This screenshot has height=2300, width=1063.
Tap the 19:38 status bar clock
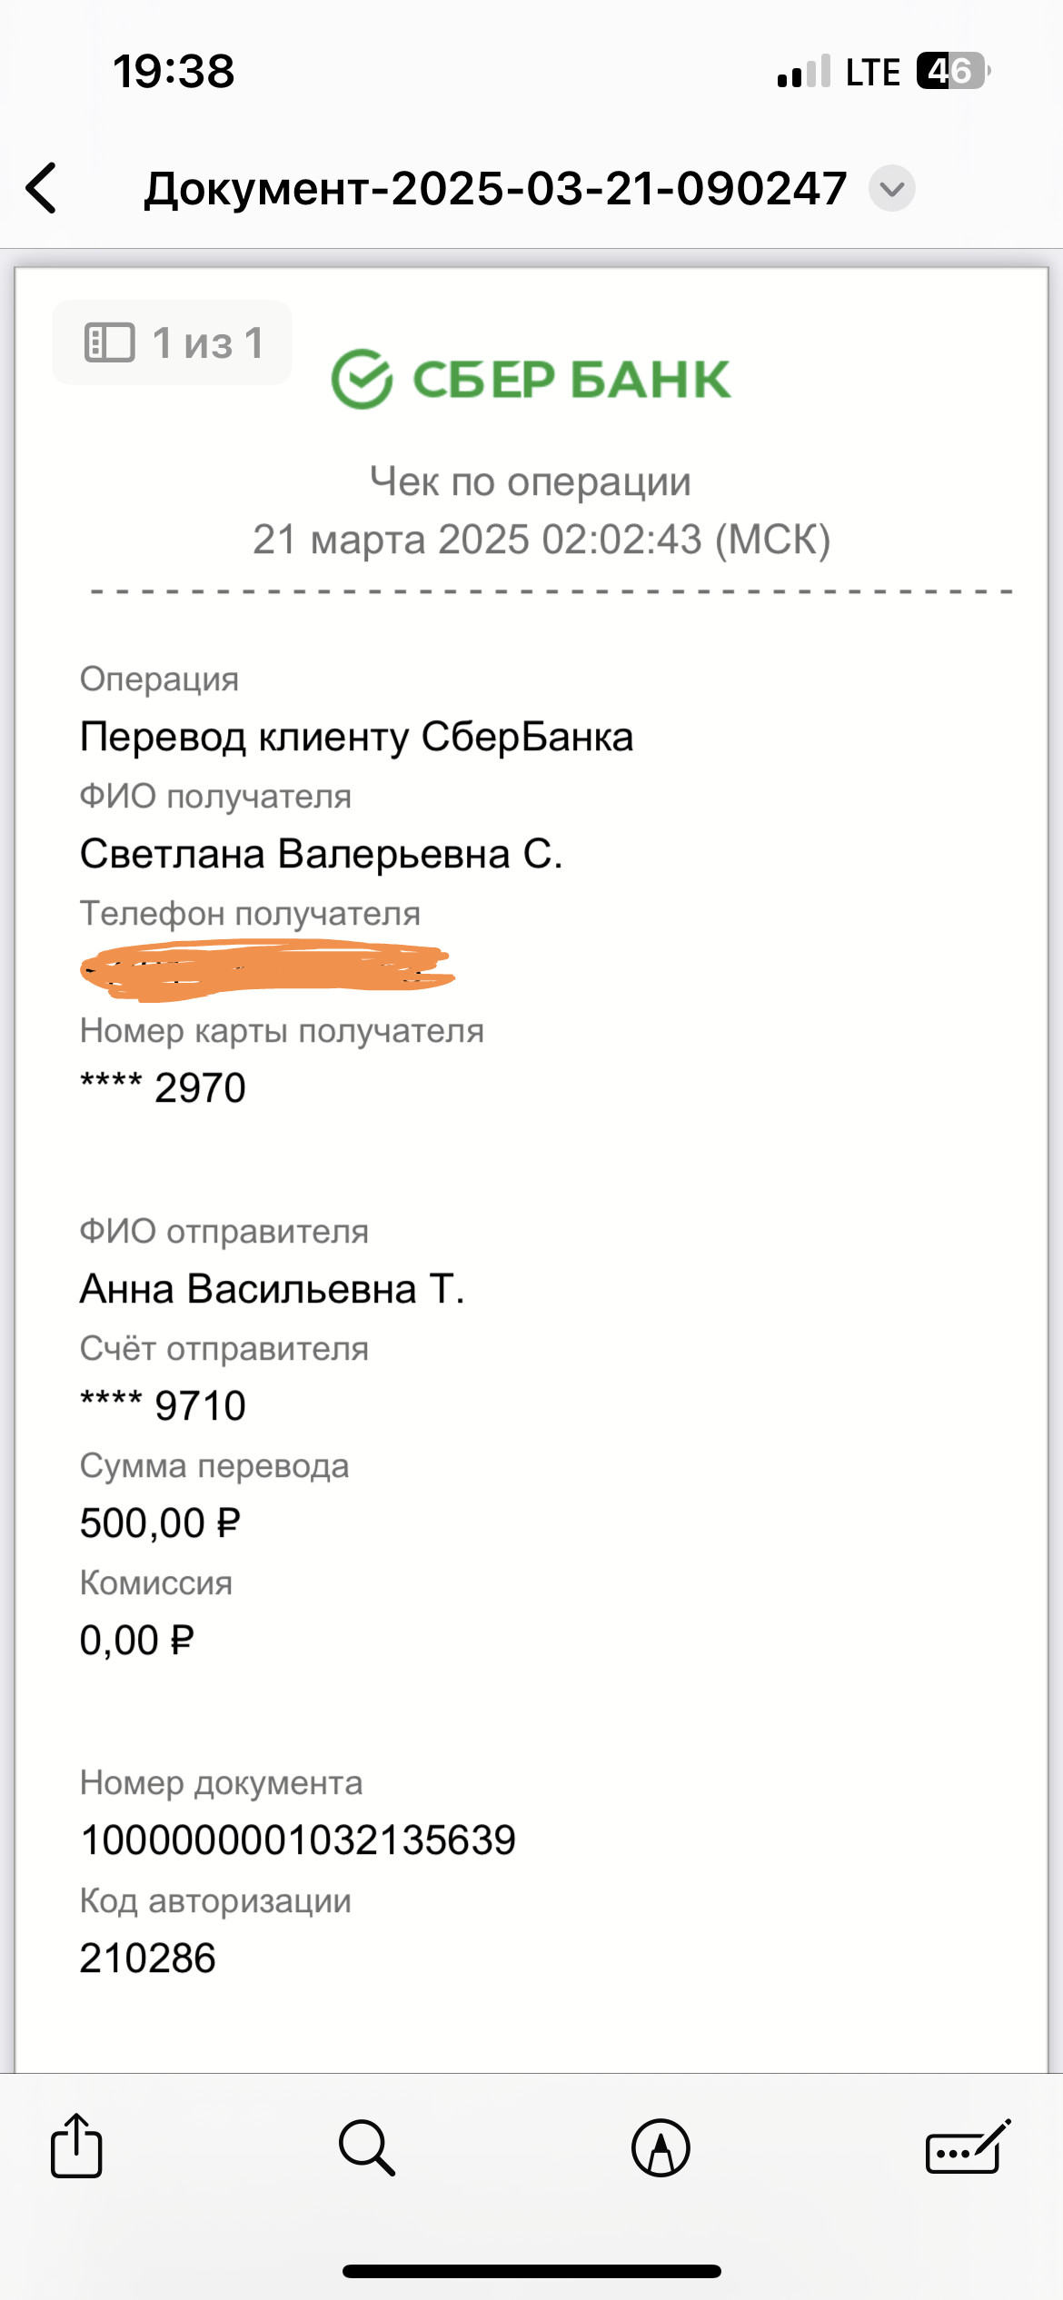tap(174, 71)
